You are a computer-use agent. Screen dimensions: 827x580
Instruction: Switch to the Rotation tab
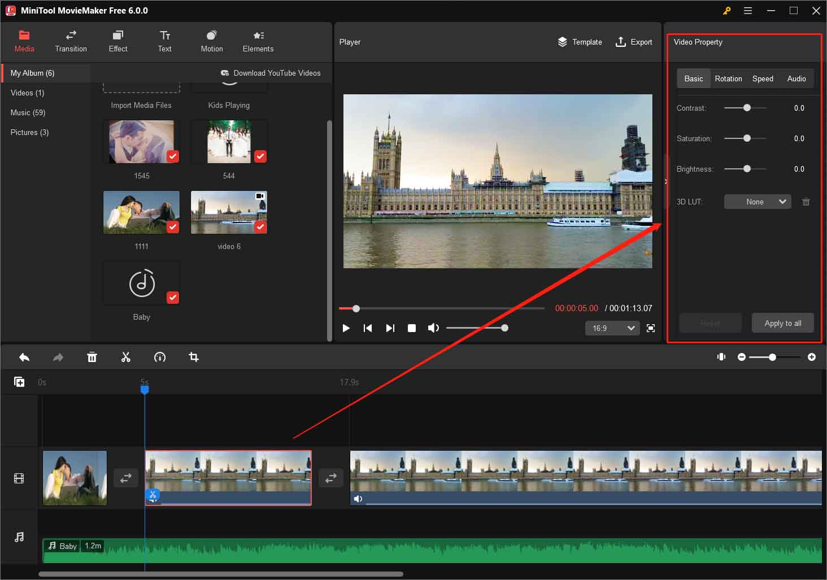(728, 79)
